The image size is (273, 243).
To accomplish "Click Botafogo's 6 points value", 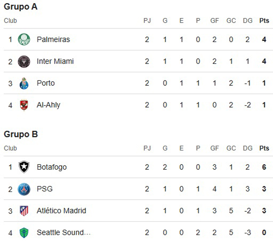I will 264,167.
